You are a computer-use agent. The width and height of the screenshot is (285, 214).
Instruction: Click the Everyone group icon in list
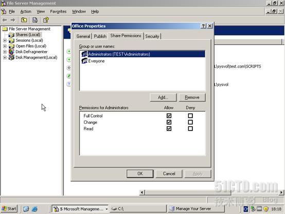tap(84, 61)
